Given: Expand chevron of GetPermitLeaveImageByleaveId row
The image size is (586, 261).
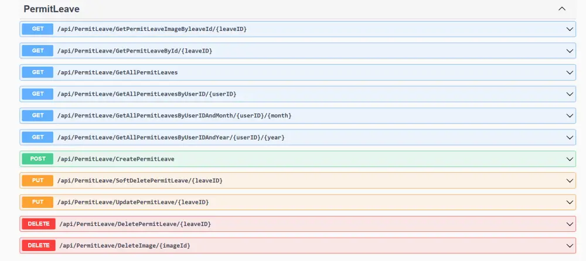Looking at the screenshot, I should [x=570, y=29].
